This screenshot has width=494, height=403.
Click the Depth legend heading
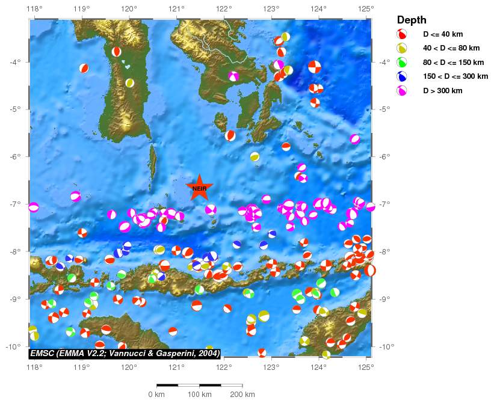point(412,20)
